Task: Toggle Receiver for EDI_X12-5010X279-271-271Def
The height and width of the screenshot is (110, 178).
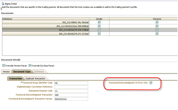Action: tap(157, 34)
